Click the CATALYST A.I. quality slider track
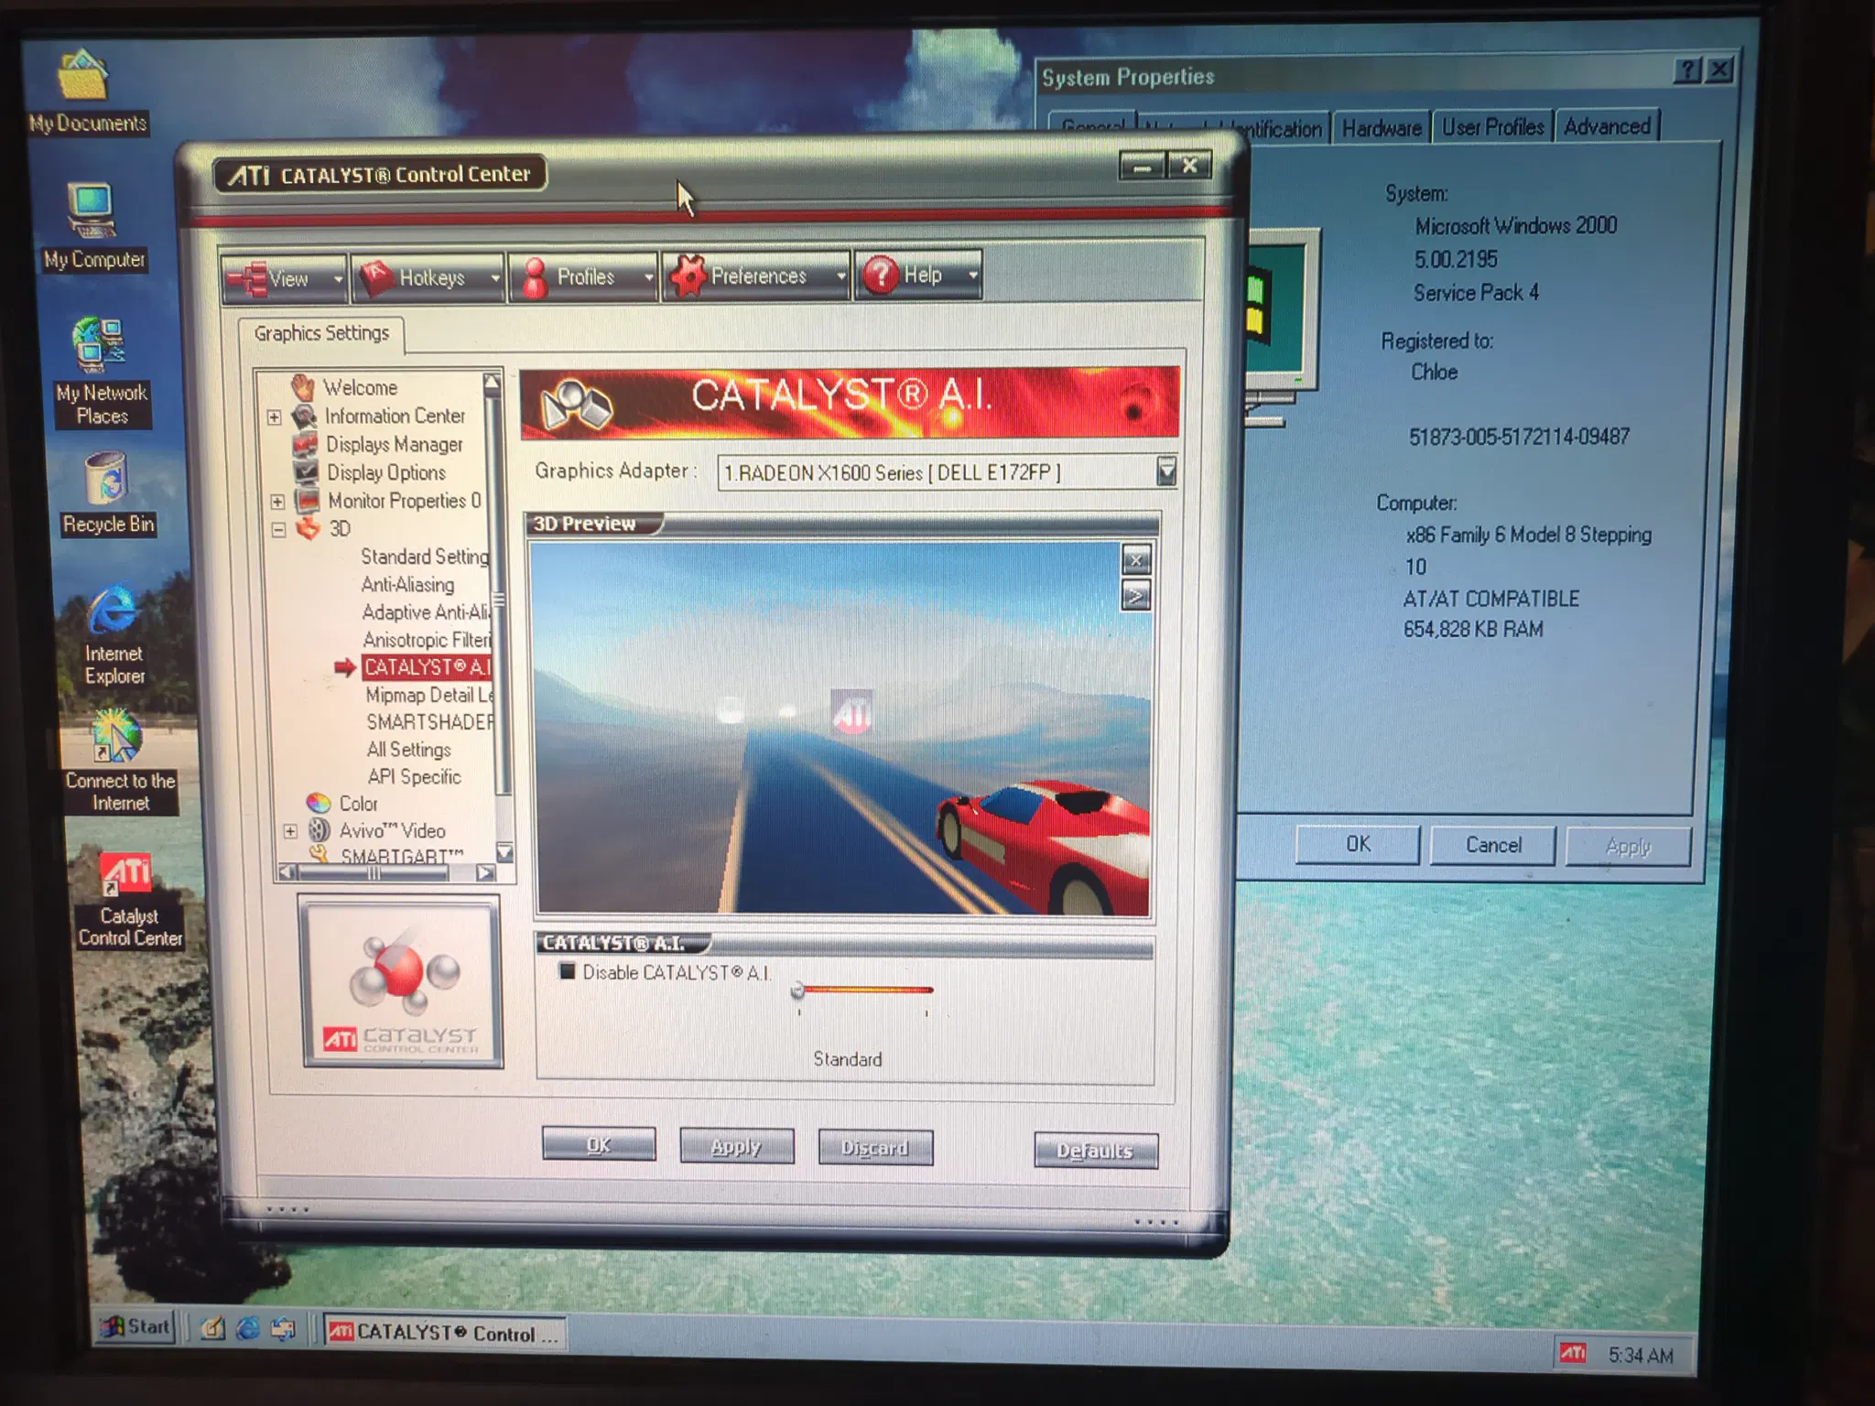The image size is (1875, 1406). pos(864,990)
